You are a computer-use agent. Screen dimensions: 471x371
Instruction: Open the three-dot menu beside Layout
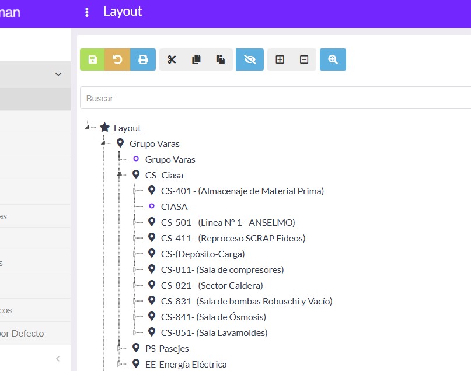[87, 12]
